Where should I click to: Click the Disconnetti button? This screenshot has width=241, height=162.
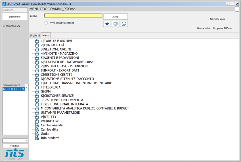15,17
